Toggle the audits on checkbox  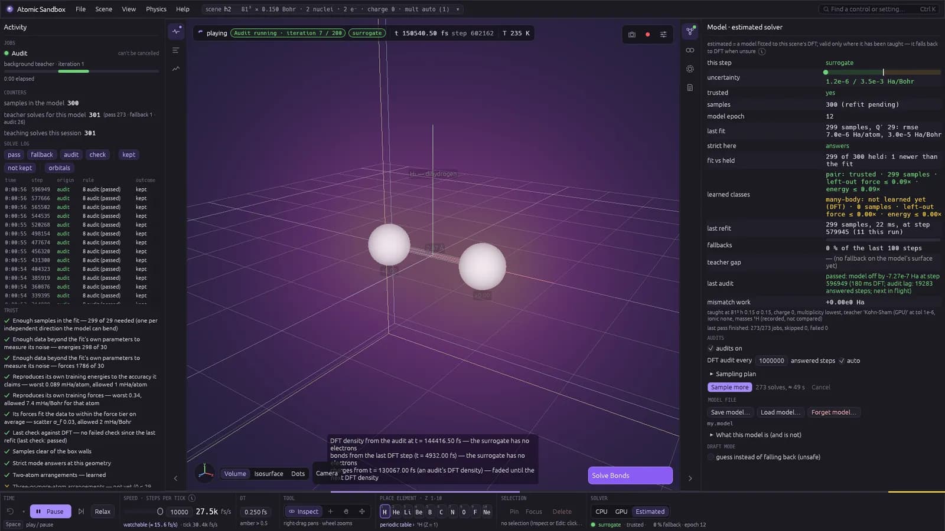pyautogui.click(x=711, y=348)
